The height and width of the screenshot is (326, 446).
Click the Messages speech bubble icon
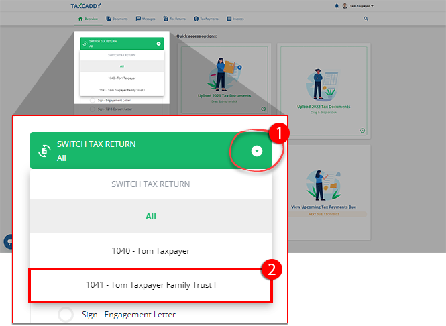tap(138, 19)
